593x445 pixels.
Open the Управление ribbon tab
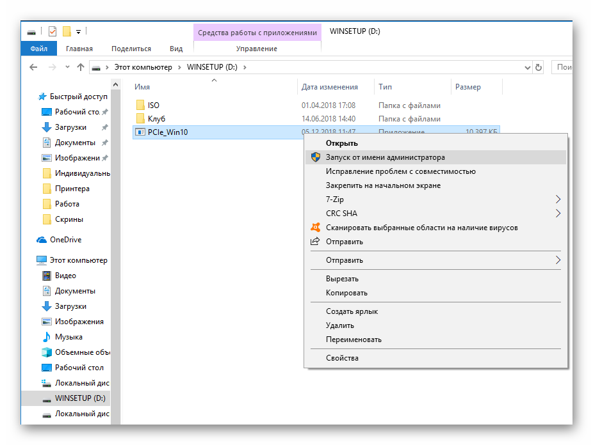tap(257, 49)
